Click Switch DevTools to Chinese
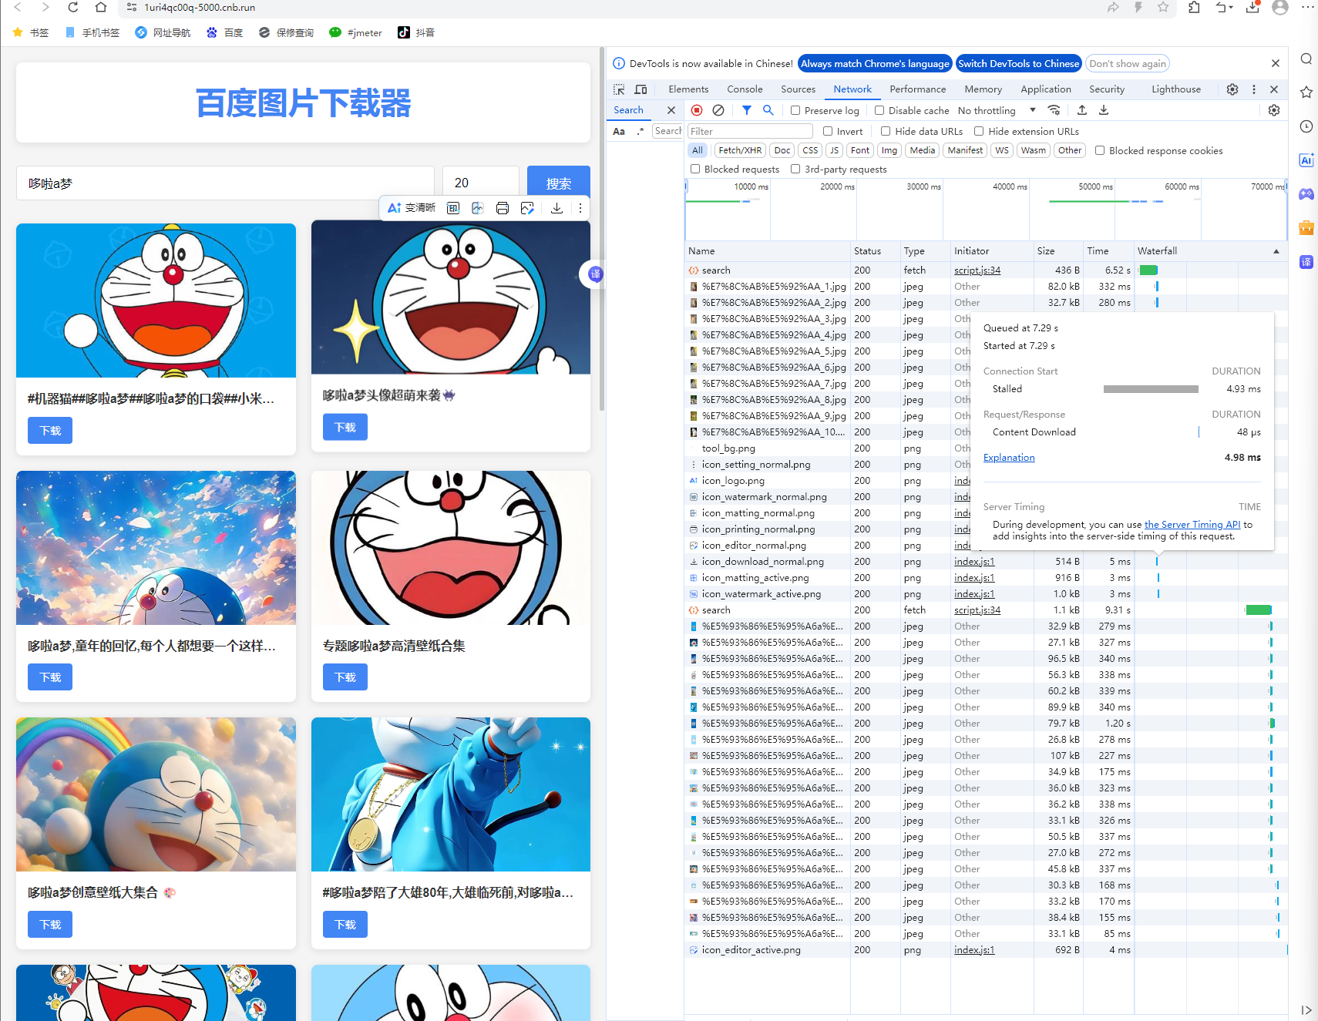Screen dimensions: 1318x1021 pyautogui.click(x=1018, y=64)
